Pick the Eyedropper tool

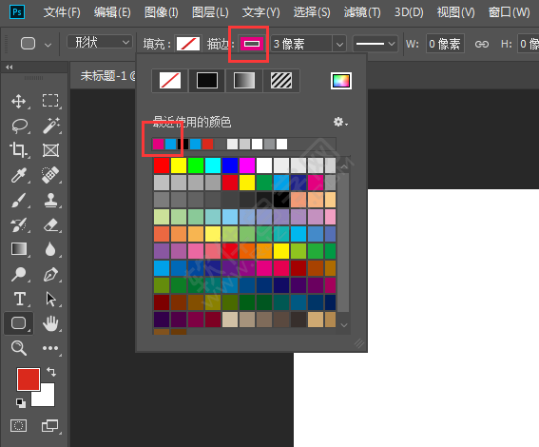19,175
